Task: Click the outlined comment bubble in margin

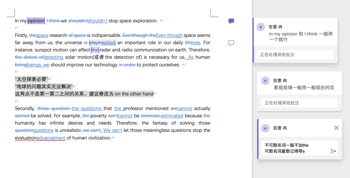Action: (231, 43)
